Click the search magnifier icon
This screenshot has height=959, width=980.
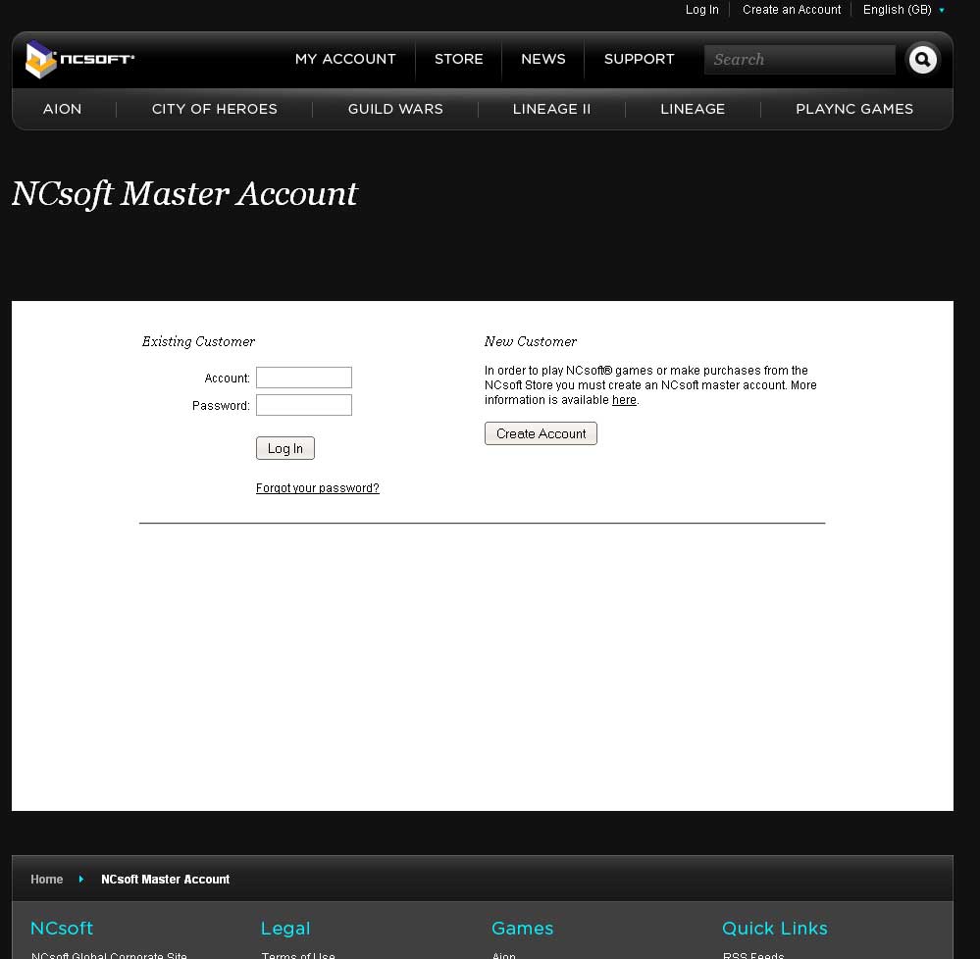922,60
